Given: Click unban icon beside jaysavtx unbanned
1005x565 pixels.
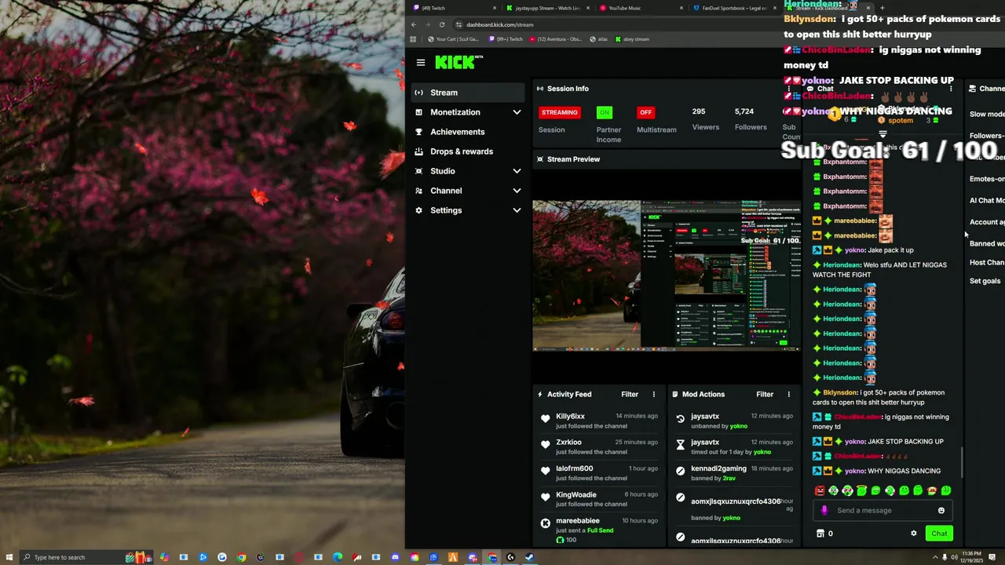Looking at the screenshot, I should coord(681,419).
